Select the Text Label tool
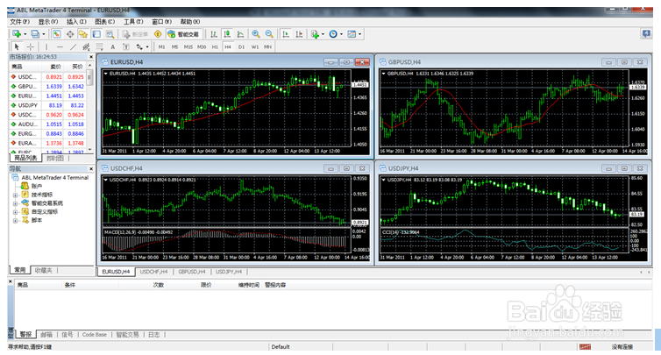The width and height of the screenshot is (661, 355). (125, 46)
